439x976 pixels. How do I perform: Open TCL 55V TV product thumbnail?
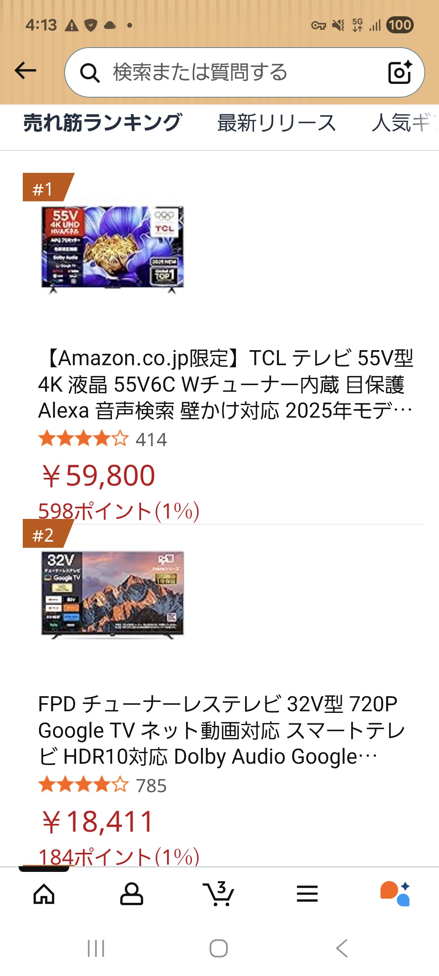coord(112,250)
